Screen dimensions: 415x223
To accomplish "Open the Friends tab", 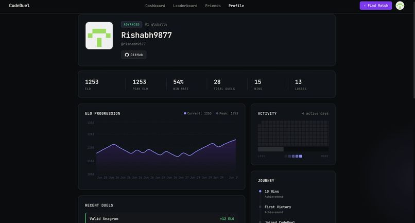I will tap(213, 6).
